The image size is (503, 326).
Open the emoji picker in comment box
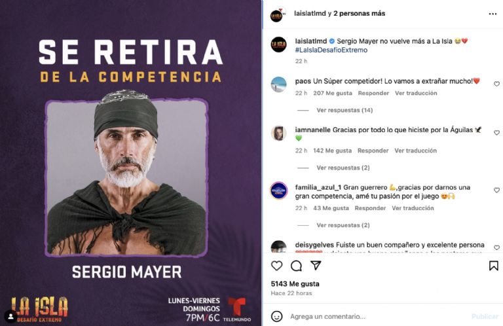[276, 316]
